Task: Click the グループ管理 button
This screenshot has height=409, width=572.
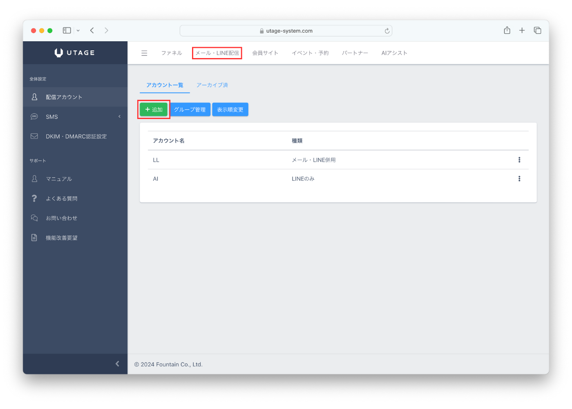Action: [190, 110]
